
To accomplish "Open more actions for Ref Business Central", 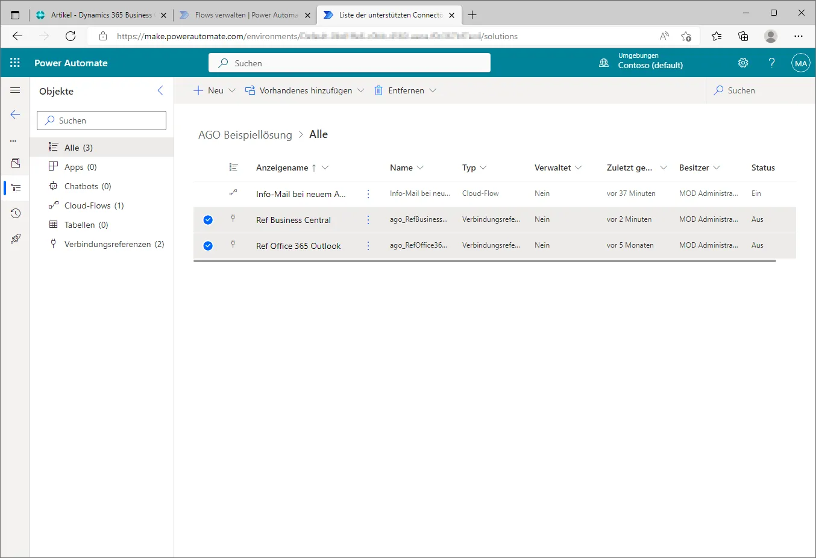I will pos(368,220).
